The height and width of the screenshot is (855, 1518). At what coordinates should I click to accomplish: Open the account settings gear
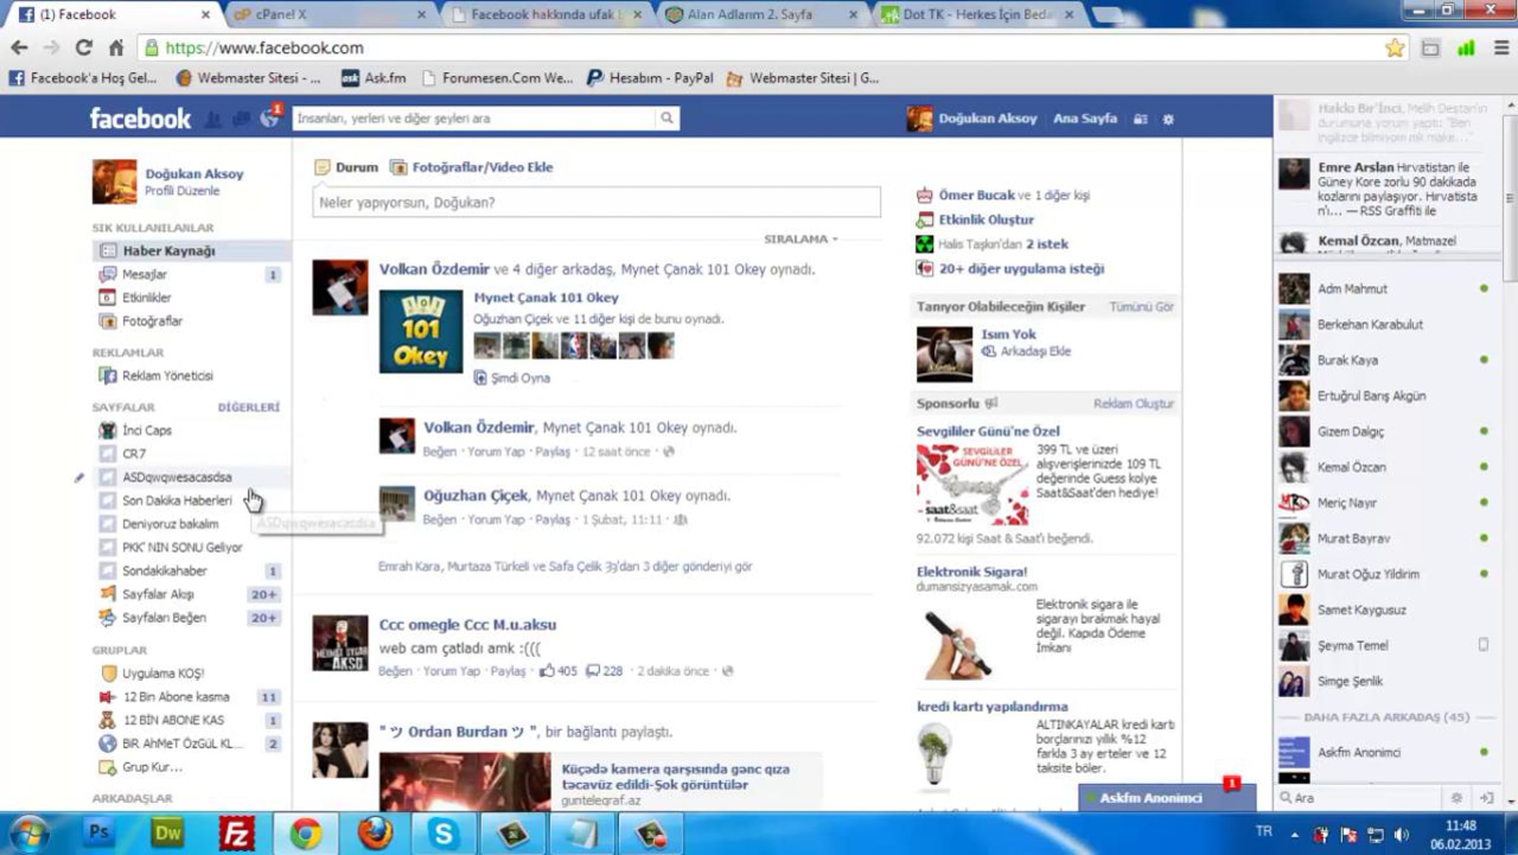[1168, 119]
